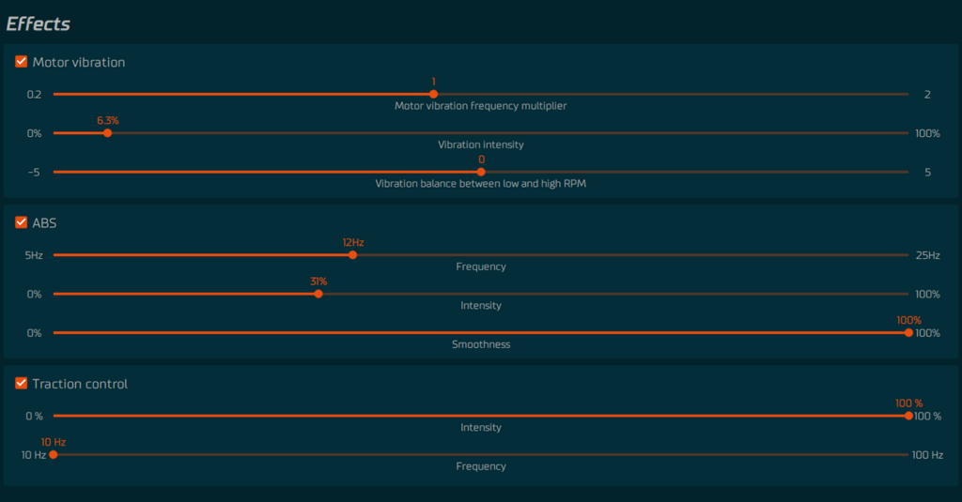This screenshot has width=962, height=502.
Task: Select the Vibration intensity slider handle at 6.3%
Action: [107, 133]
